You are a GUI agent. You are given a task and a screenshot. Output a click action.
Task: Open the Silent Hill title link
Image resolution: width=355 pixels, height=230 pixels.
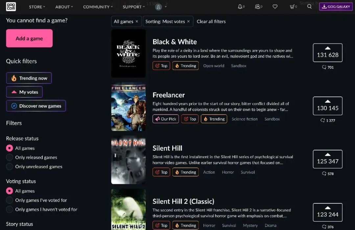coord(167,148)
